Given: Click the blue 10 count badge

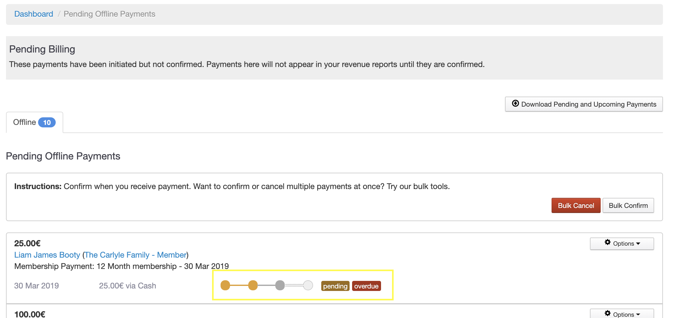Looking at the screenshot, I should 47,122.
